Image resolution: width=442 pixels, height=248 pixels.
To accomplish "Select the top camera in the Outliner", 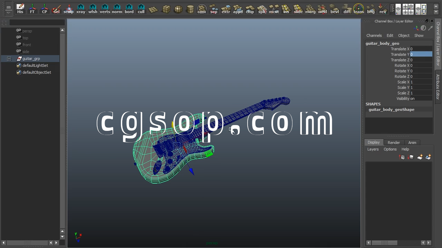I will 25,38.
